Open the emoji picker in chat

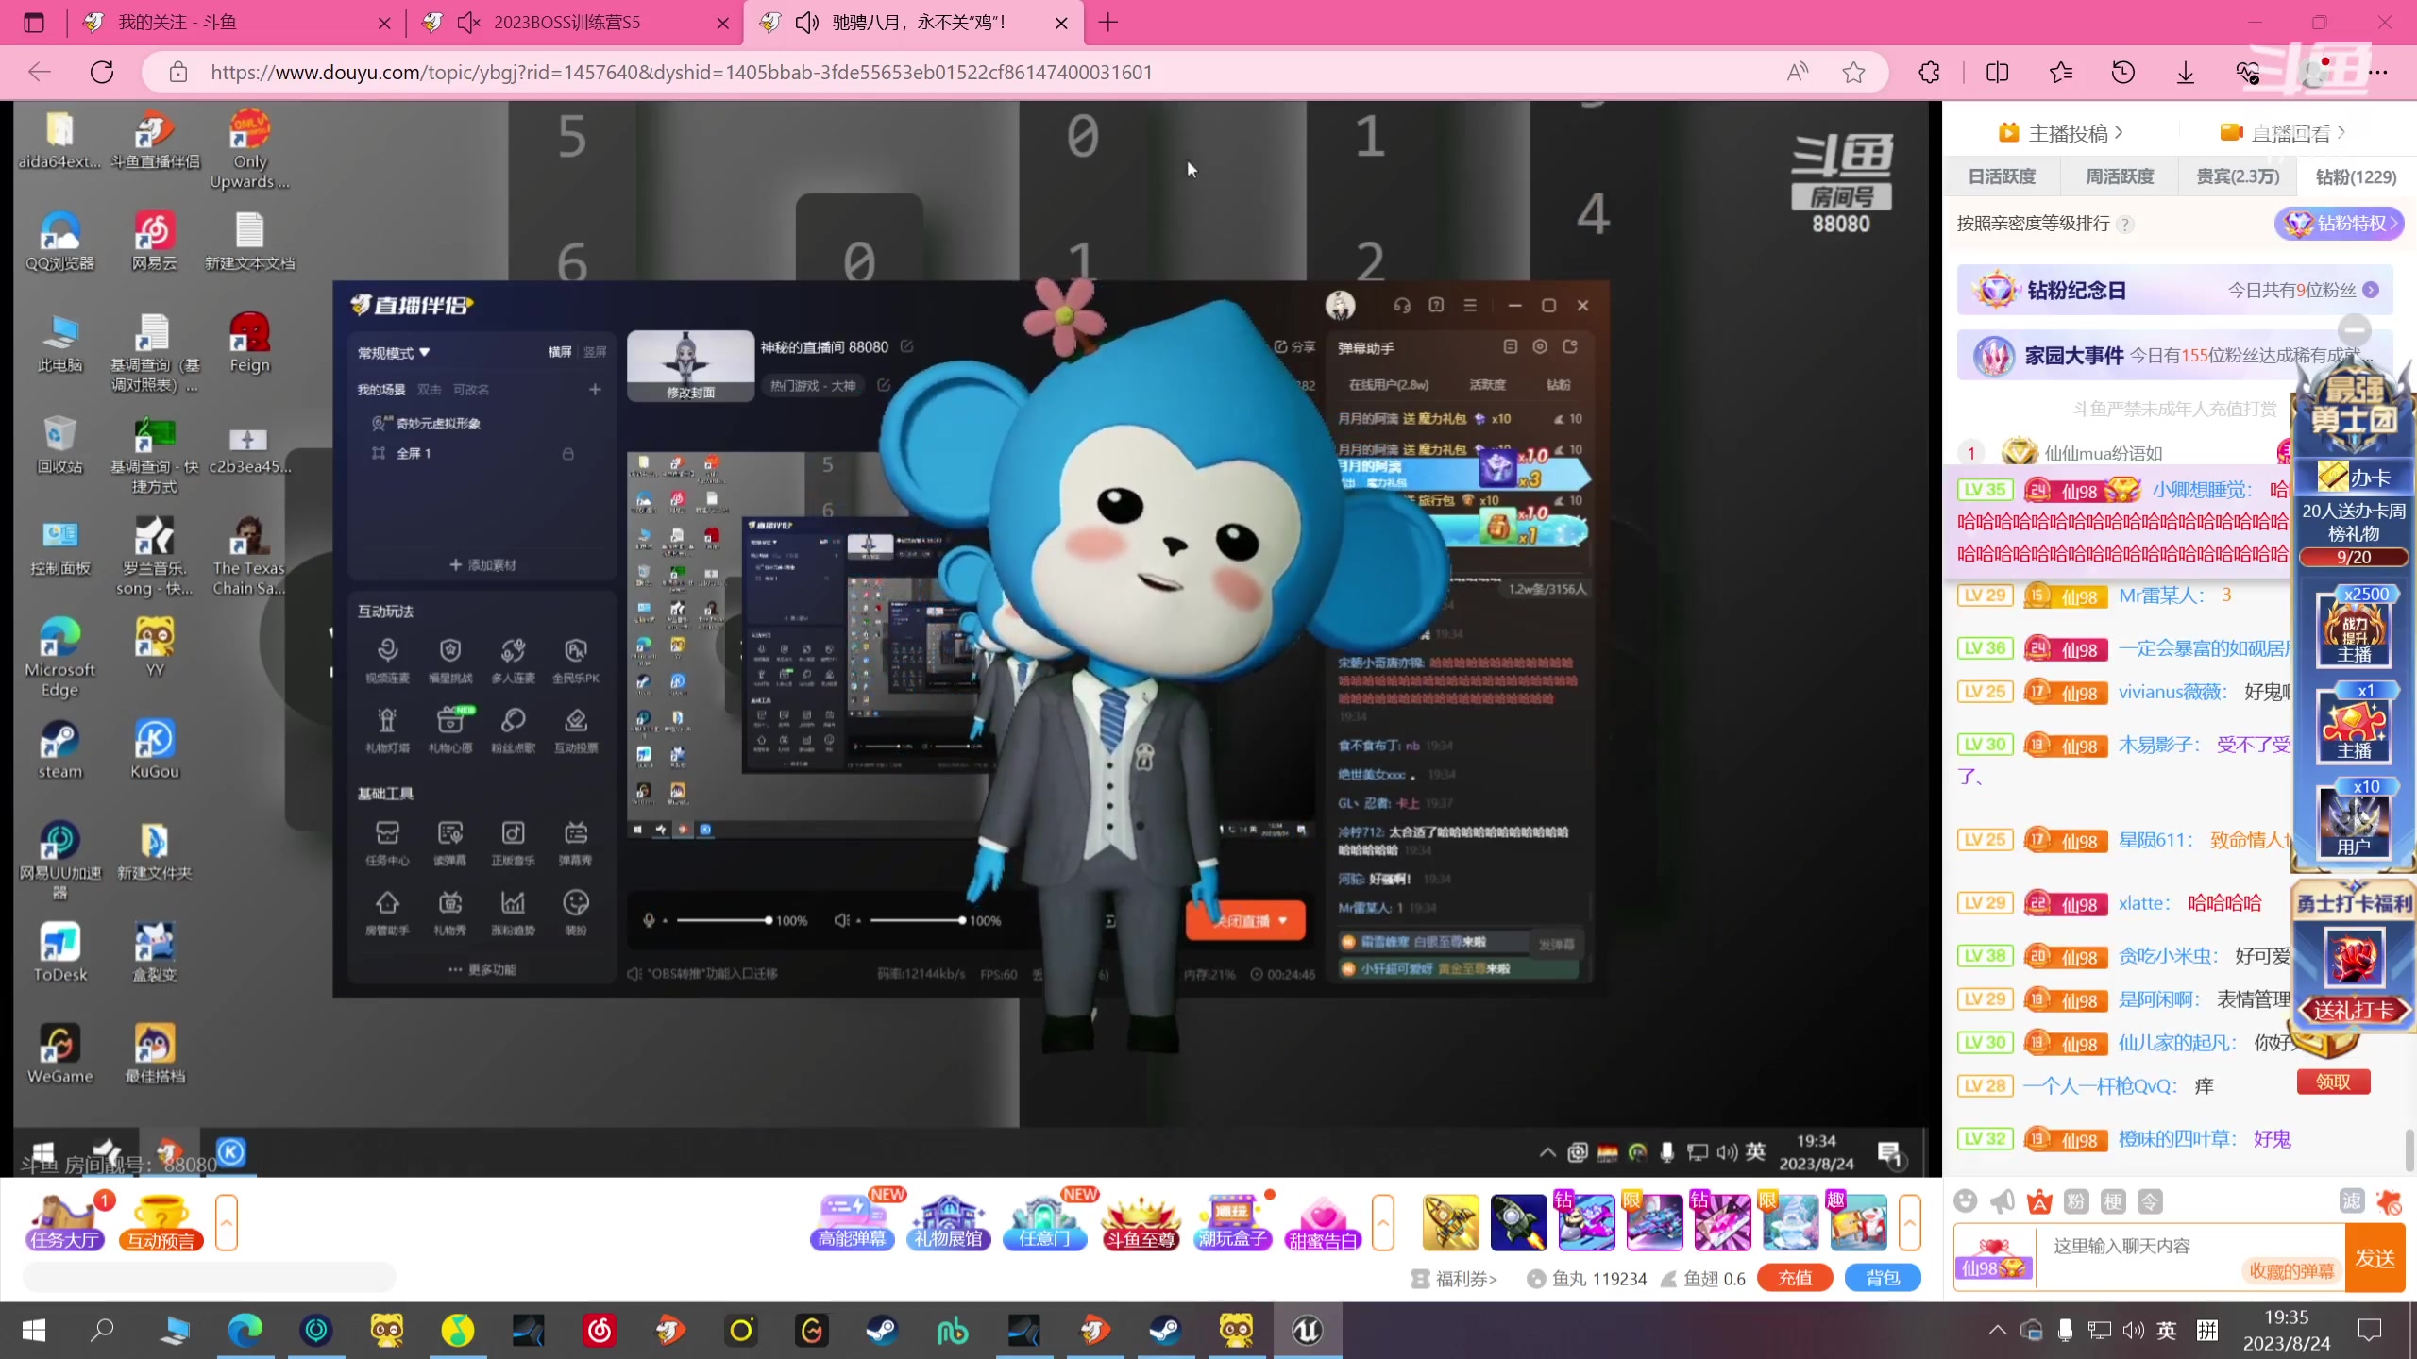coord(1966,1201)
